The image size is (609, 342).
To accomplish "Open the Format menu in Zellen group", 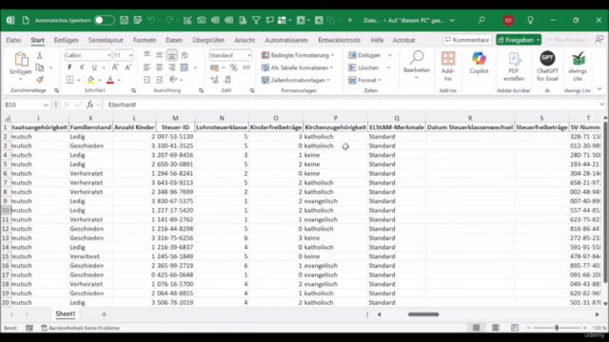I will [x=365, y=80].
